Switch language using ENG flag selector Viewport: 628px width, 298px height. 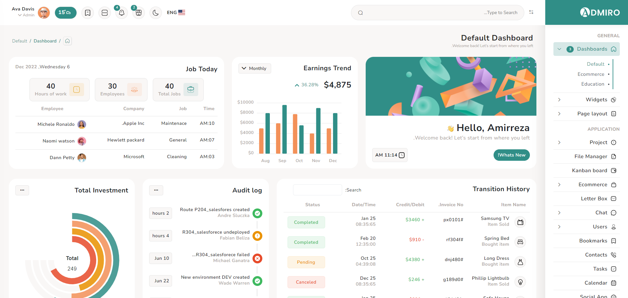(x=176, y=12)
